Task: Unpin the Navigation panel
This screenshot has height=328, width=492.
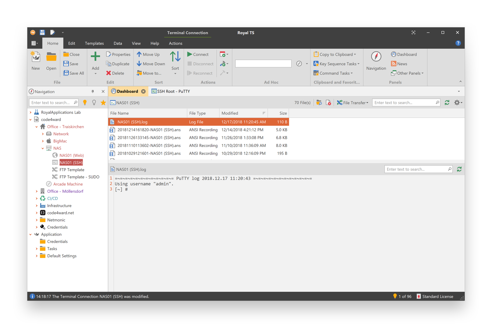Action: 93,91
